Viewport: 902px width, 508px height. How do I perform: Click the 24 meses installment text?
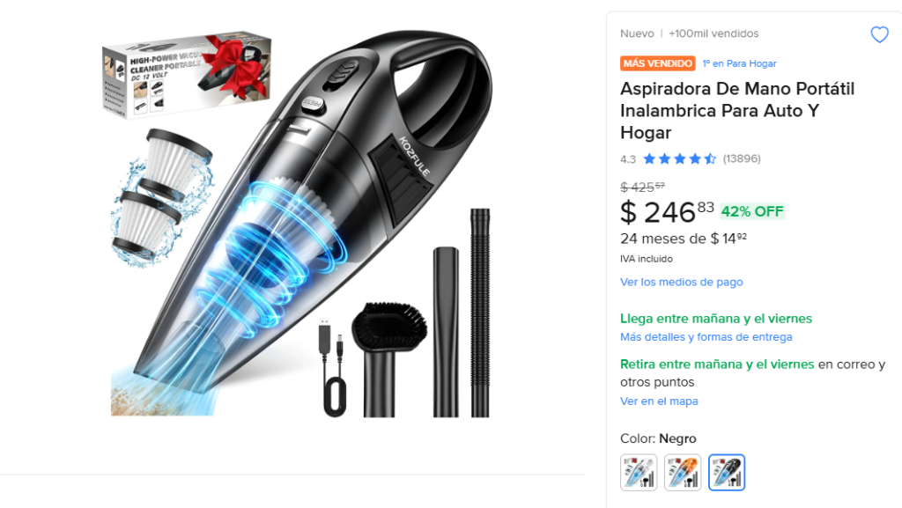[x=684, y=239]
